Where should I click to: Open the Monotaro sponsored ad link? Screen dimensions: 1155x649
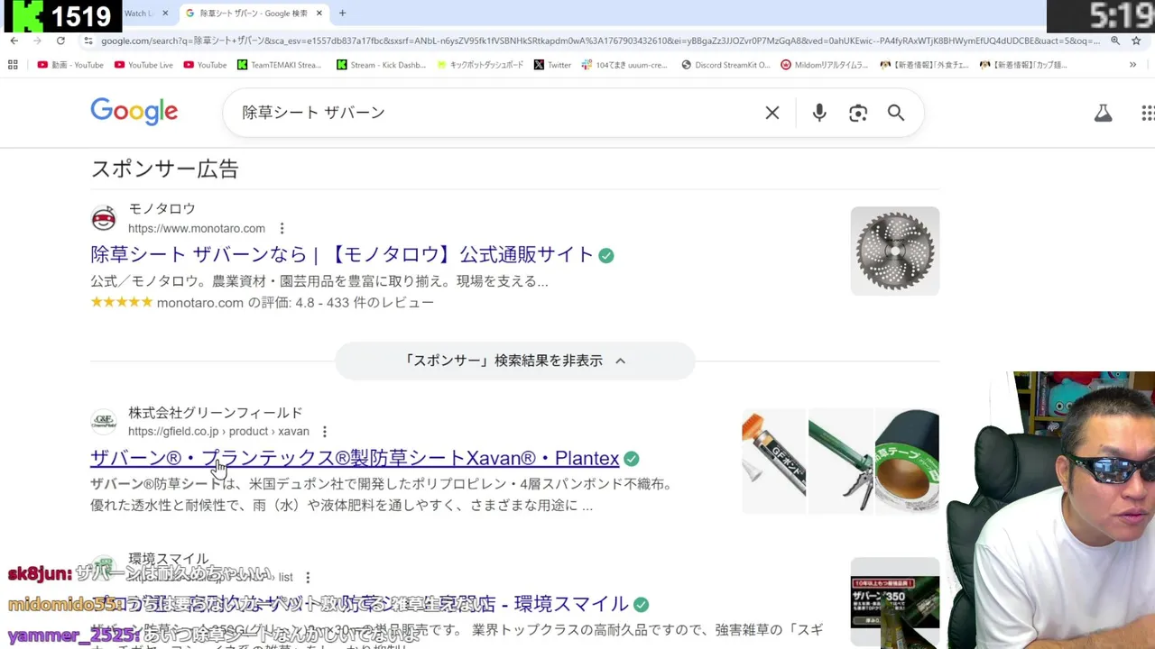coord(343,254)
